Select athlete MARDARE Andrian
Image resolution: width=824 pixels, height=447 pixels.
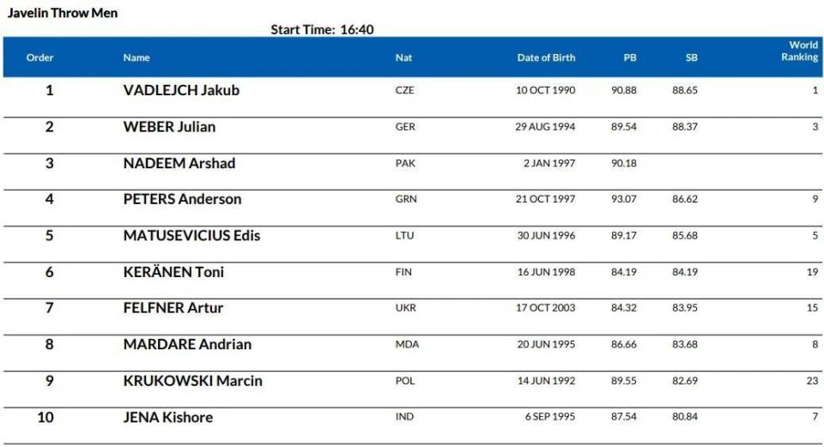click(x=188, y=344)
